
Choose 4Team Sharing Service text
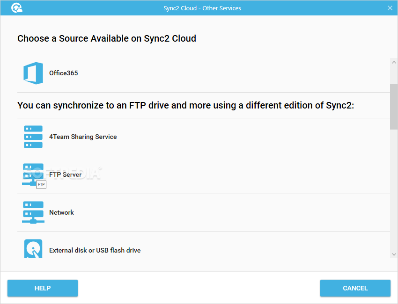click(83, 137)
